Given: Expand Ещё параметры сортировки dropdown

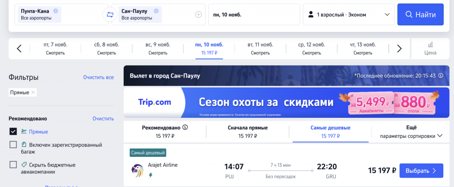Looking at the screenshot, I should click(x=411, y=132).
